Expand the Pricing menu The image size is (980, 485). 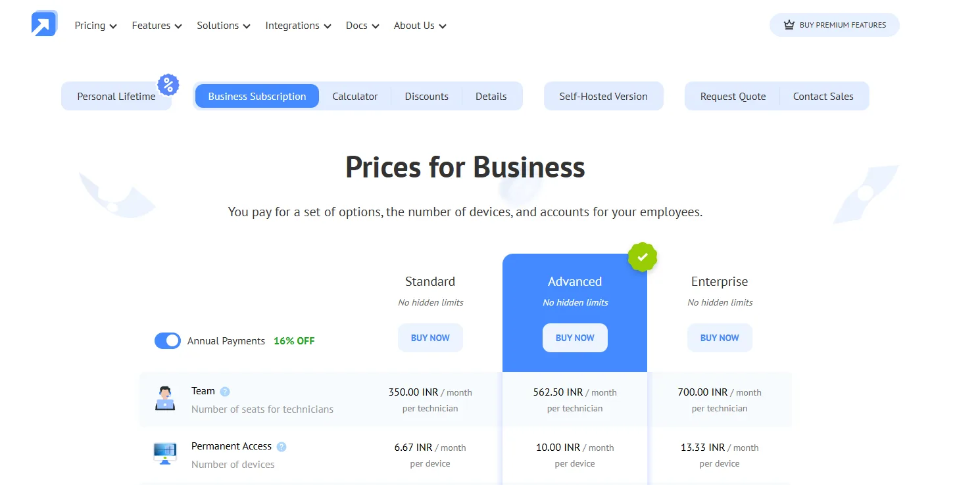95,26
